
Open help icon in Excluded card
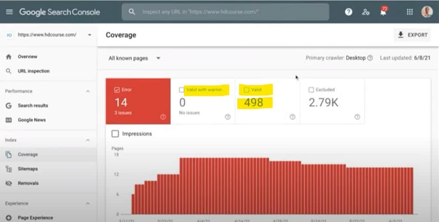click(x=357, y=117)
